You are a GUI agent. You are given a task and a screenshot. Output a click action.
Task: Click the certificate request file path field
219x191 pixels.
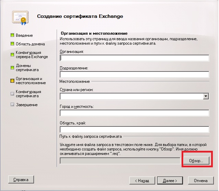(120, 161)
